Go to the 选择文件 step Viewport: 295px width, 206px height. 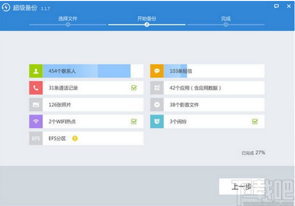click(x=68, y=19)
